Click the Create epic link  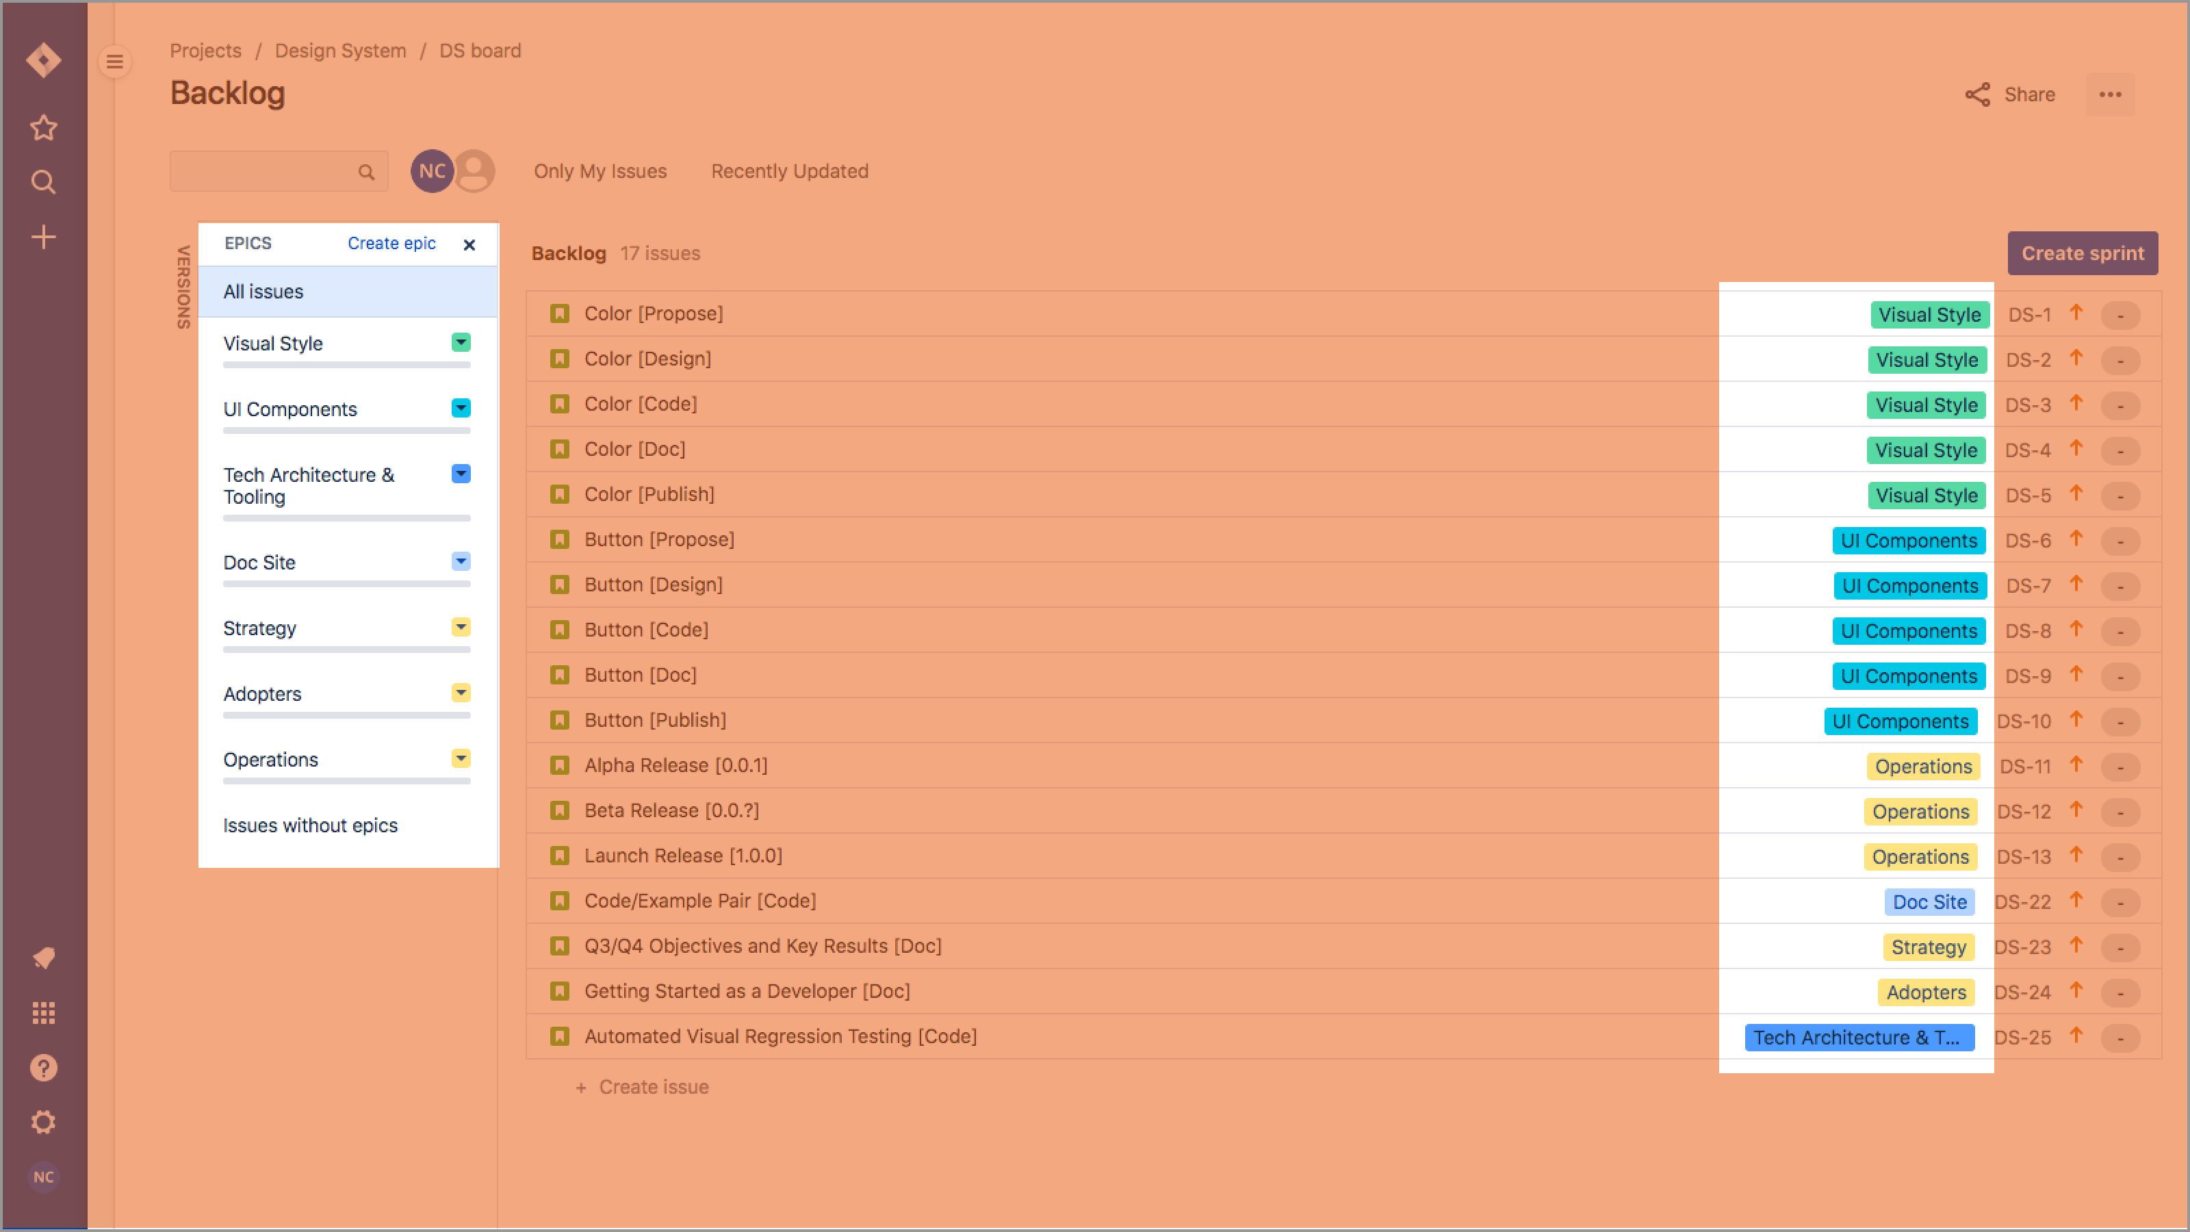tap(391, 243)
